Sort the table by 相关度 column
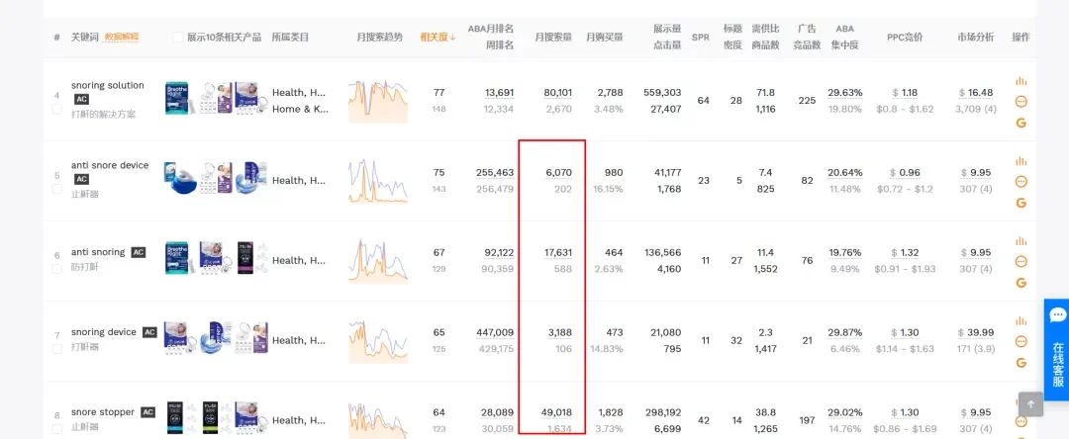This screenshot has height=439, width=1069. [432, 38]
